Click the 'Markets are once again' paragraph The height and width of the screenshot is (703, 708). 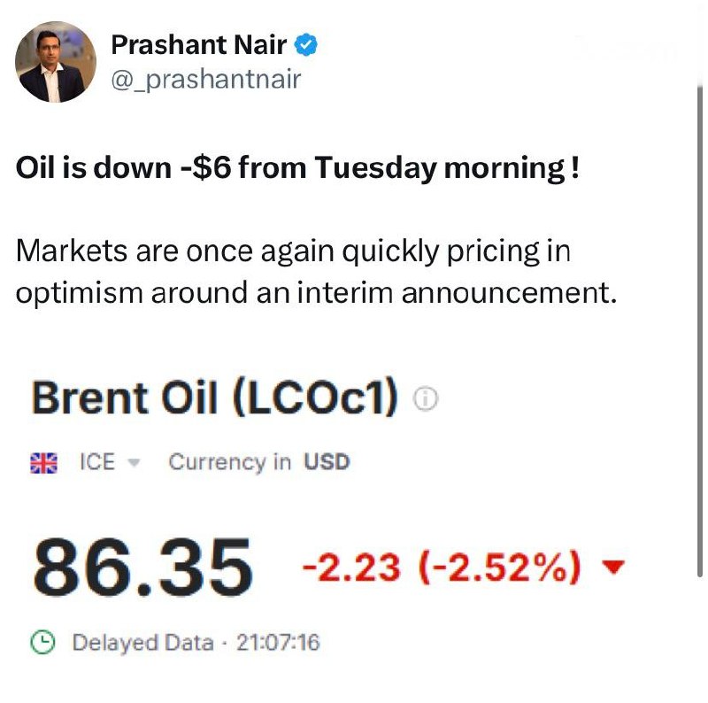tap(316, 271)
